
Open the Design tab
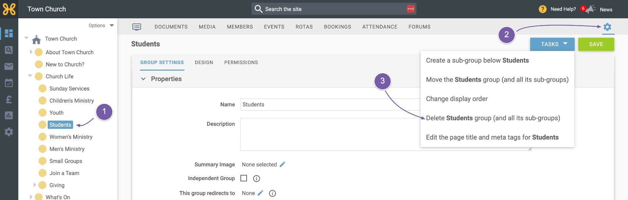click(204, 62)
